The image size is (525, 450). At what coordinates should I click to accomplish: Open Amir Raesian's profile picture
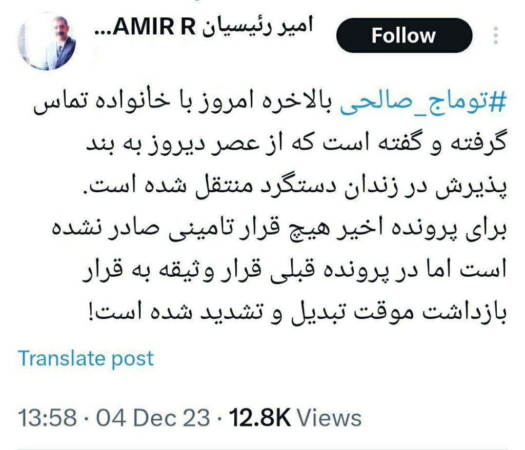pos(47,43)
